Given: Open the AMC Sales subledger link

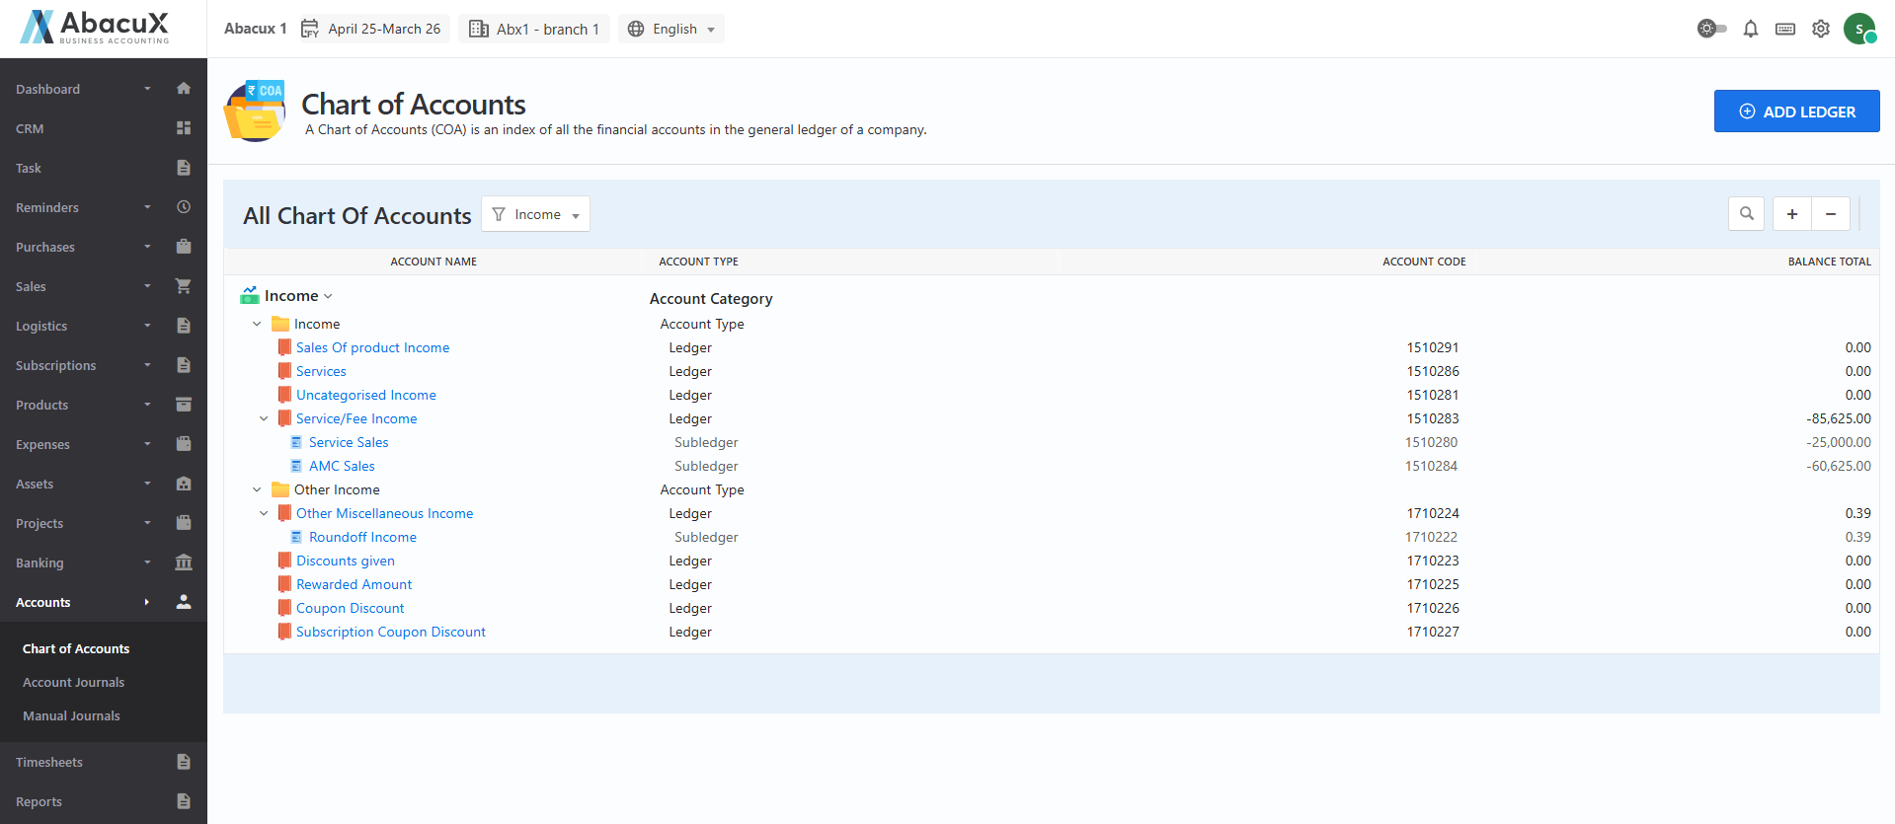Looking at the screenshot, I should click(x=342, y=466).
